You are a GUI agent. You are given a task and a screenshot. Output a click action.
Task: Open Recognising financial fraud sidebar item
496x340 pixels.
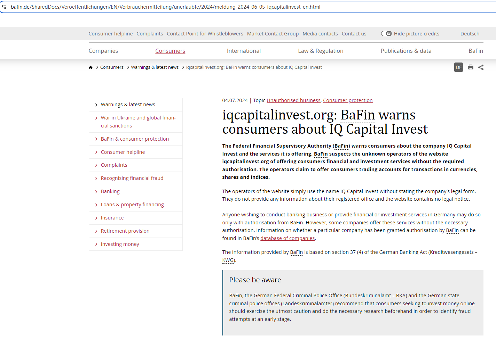[x=132, y=178]
